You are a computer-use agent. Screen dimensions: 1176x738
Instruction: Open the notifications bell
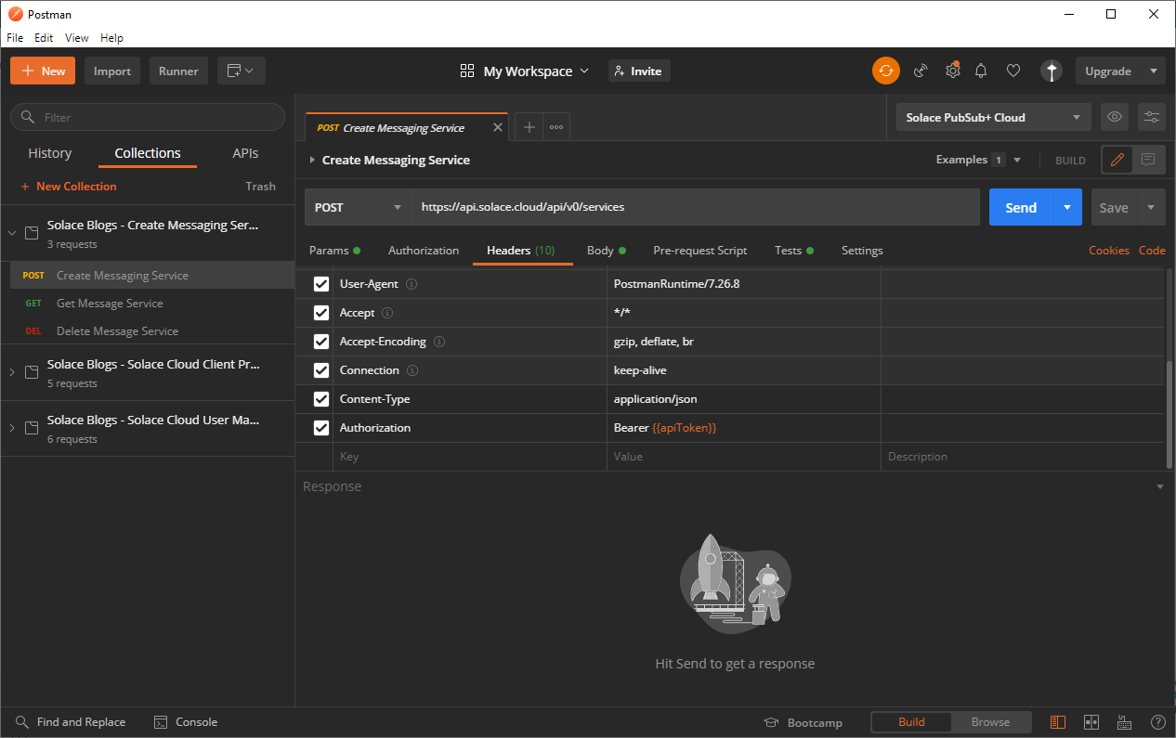[981, 71]
